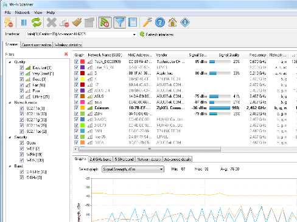
Task: Collapse the Network mode filter group
Action: 10,103
